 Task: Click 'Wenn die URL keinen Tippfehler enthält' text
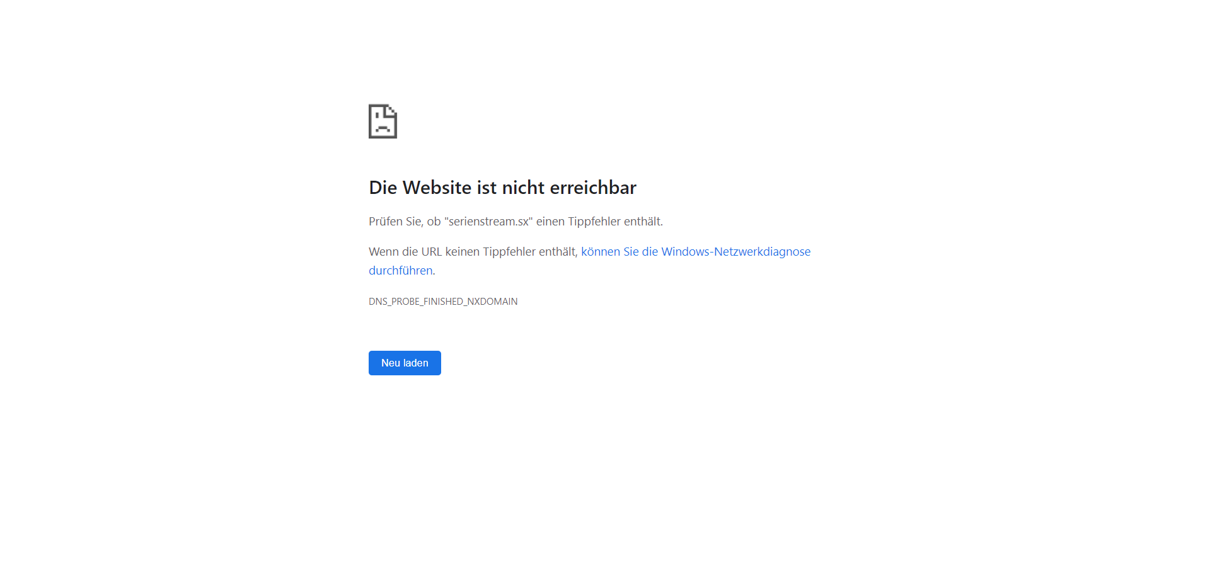click(x=472, y=251)
